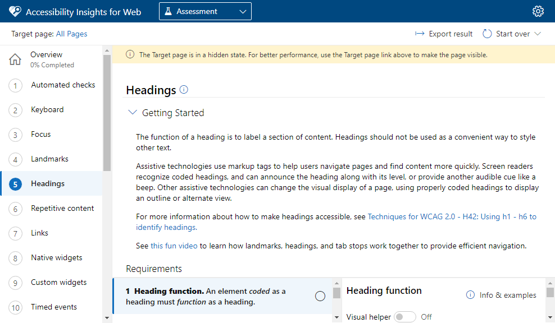Go to Timed events test label
This screenshot has width=555, height=323.
54,307
